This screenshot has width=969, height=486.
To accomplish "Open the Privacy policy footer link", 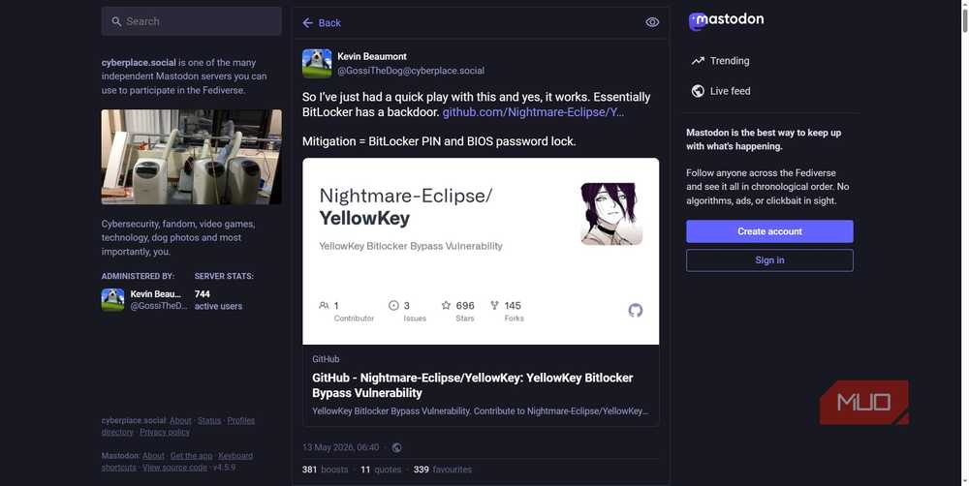I will click(x=165, y=433).
